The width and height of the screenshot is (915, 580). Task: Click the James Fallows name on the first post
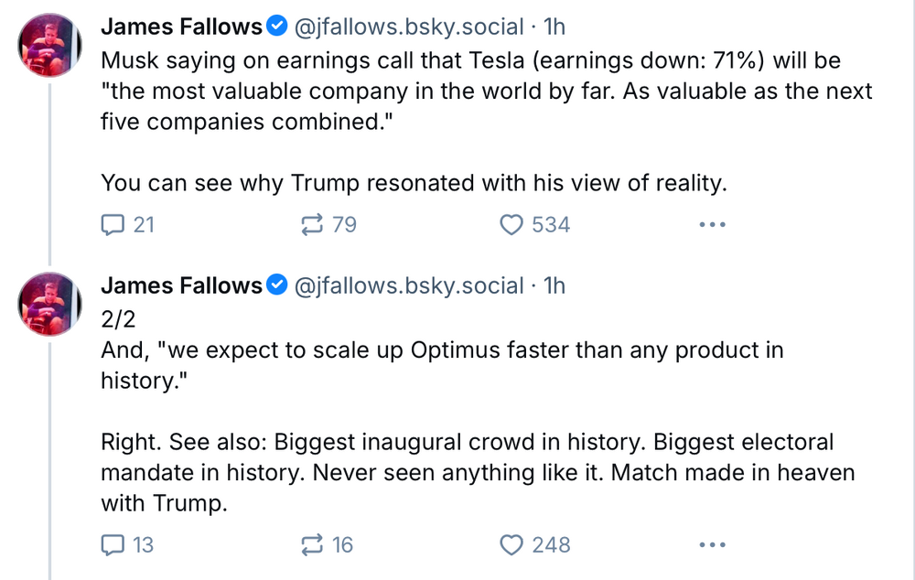coord(181,28)
